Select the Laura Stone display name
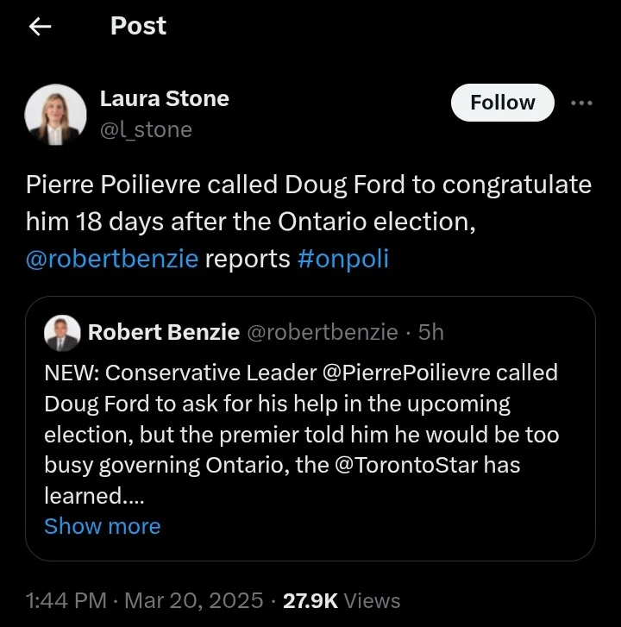This screenshot has height=627, width=621. coord(164,98)
